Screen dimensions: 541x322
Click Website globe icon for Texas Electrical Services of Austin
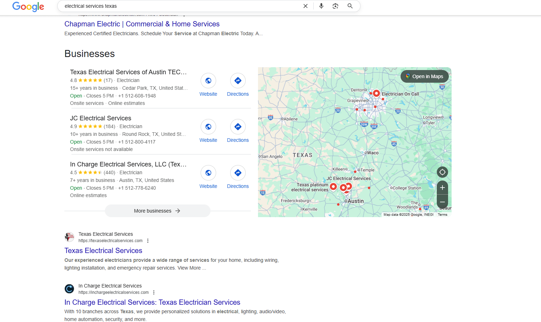(x=208, y=81)
